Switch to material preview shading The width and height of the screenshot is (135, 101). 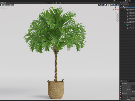click(113, 5)
